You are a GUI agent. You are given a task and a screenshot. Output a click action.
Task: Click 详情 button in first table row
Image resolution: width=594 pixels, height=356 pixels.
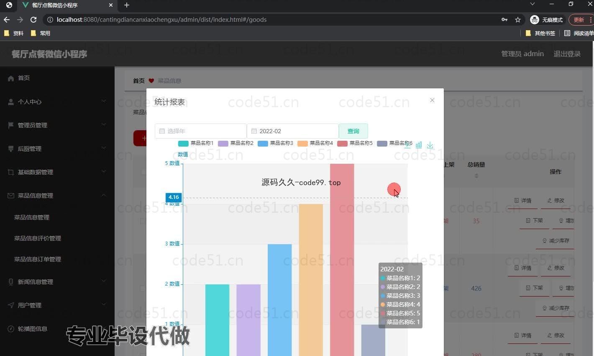(523, 201)
